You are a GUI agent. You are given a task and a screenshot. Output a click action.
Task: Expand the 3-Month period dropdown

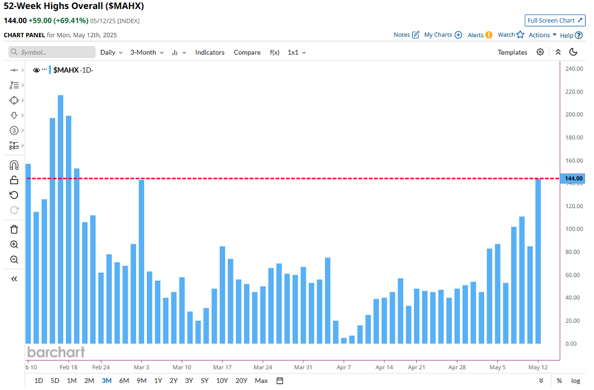click(147, 52)
